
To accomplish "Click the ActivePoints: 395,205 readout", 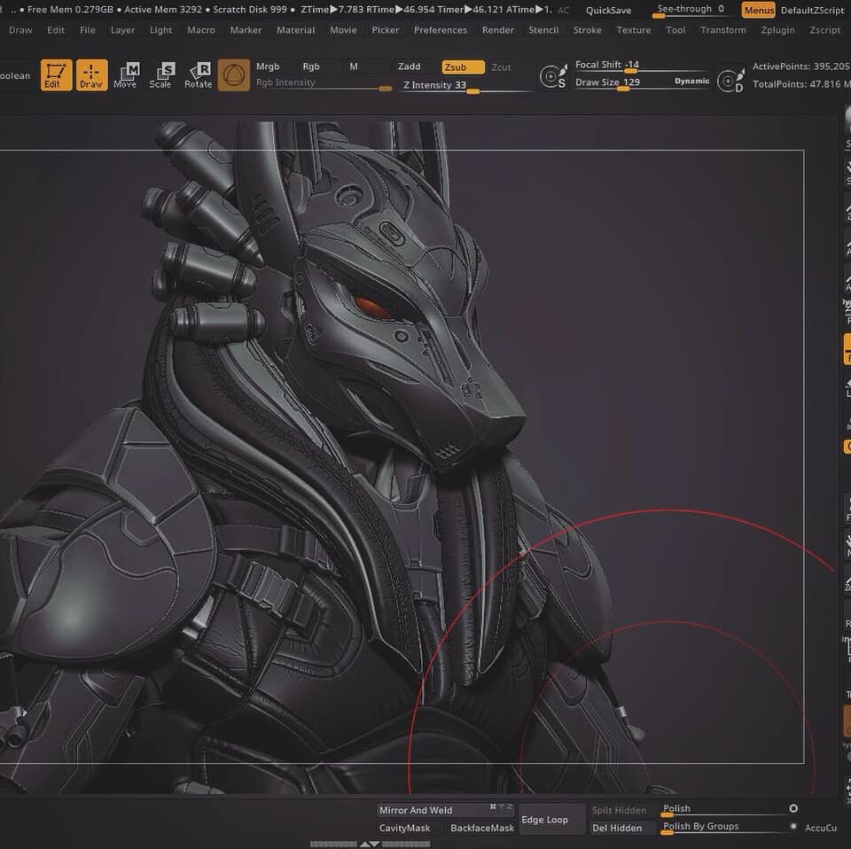I will point(800,66).
